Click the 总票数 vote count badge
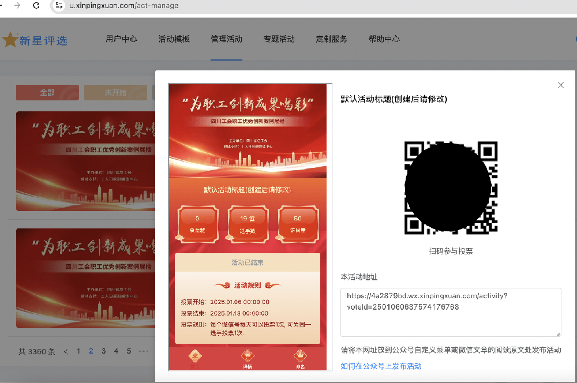Screen dimensions: 577x383 coord(197,224)
